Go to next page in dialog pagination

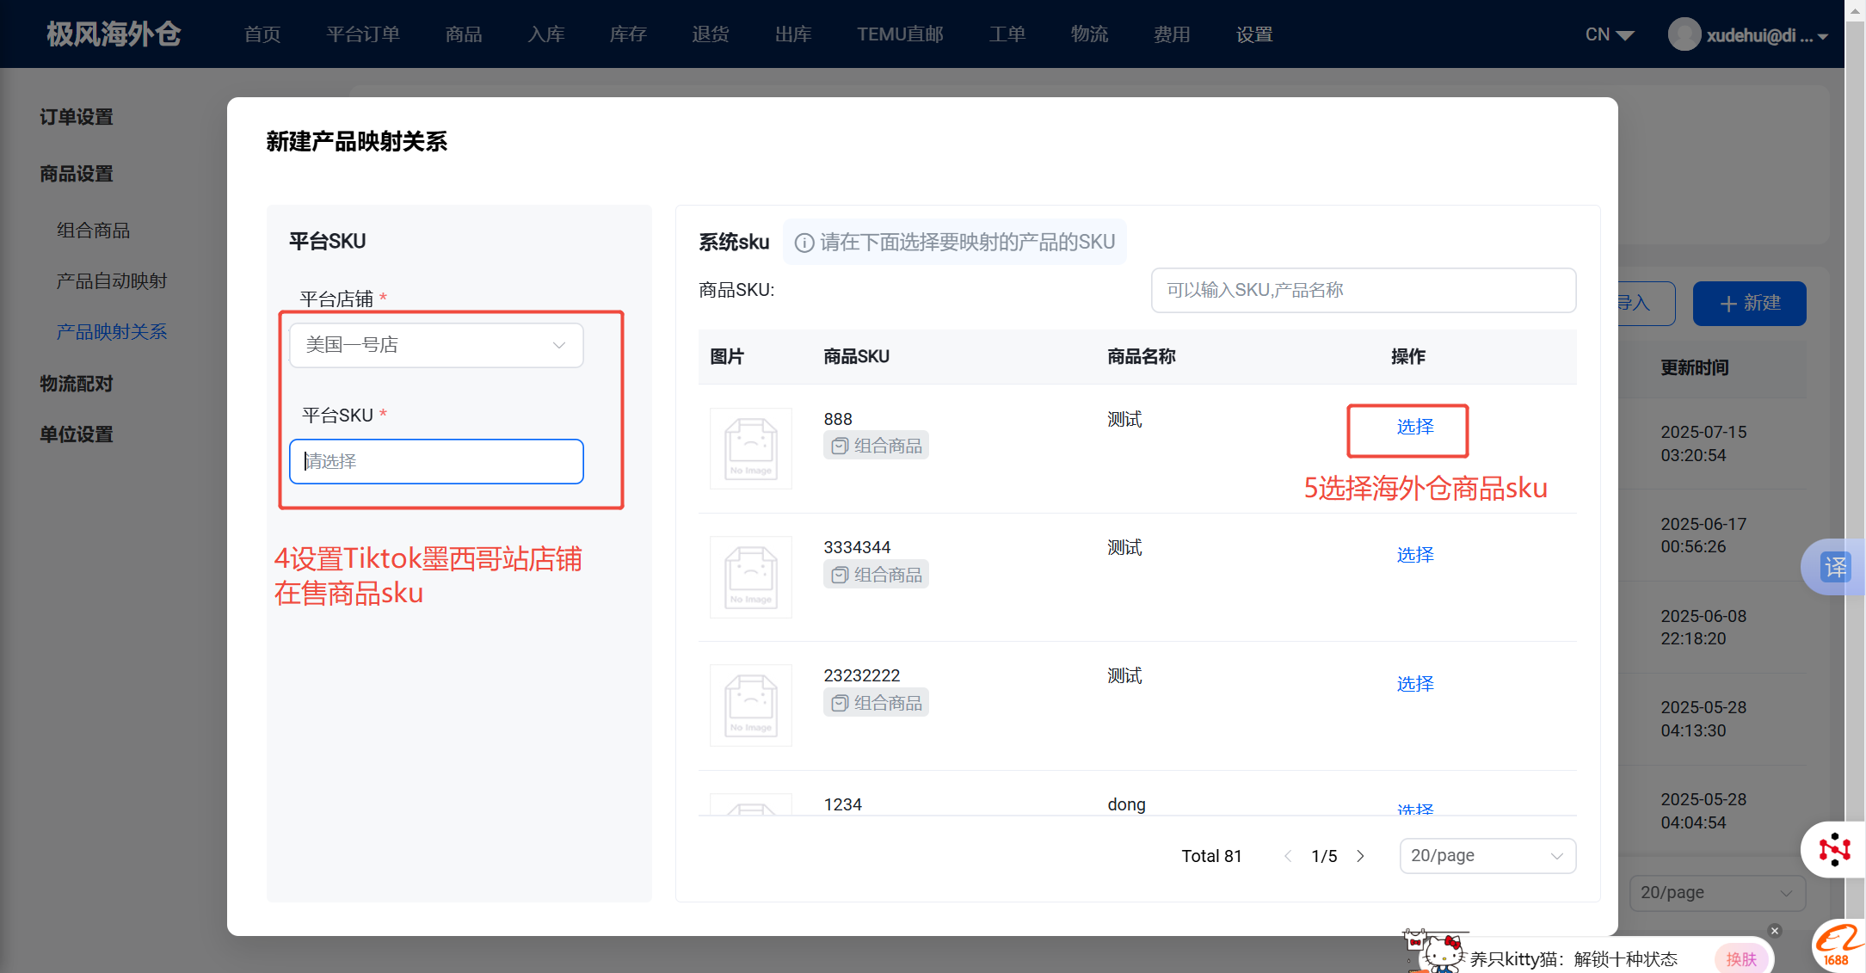pos(1361,856)
